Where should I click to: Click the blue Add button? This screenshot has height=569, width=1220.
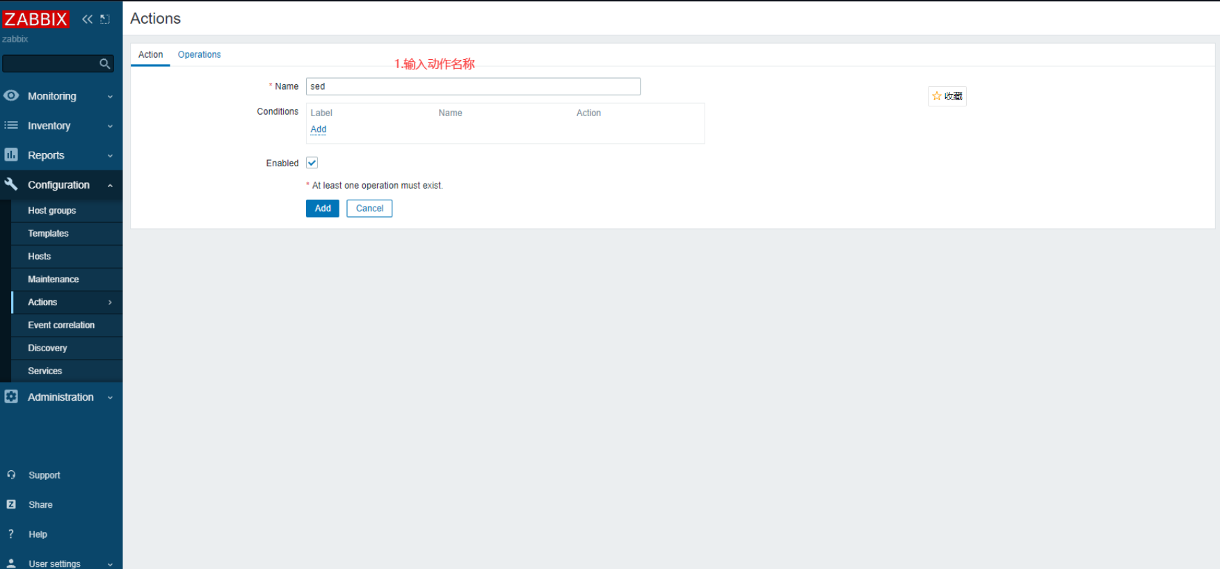point(323,209)
